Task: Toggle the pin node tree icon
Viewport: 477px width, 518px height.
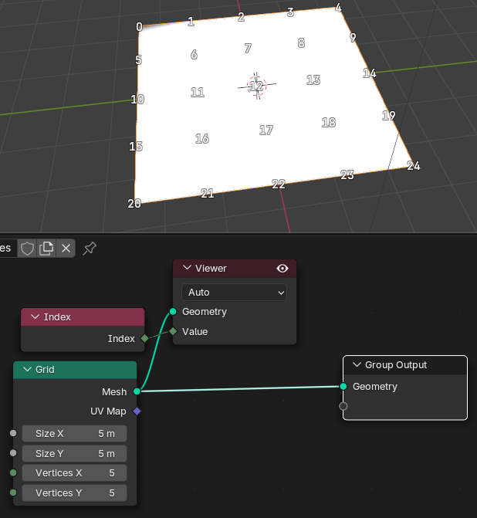Action: click(x=90, y=249)
